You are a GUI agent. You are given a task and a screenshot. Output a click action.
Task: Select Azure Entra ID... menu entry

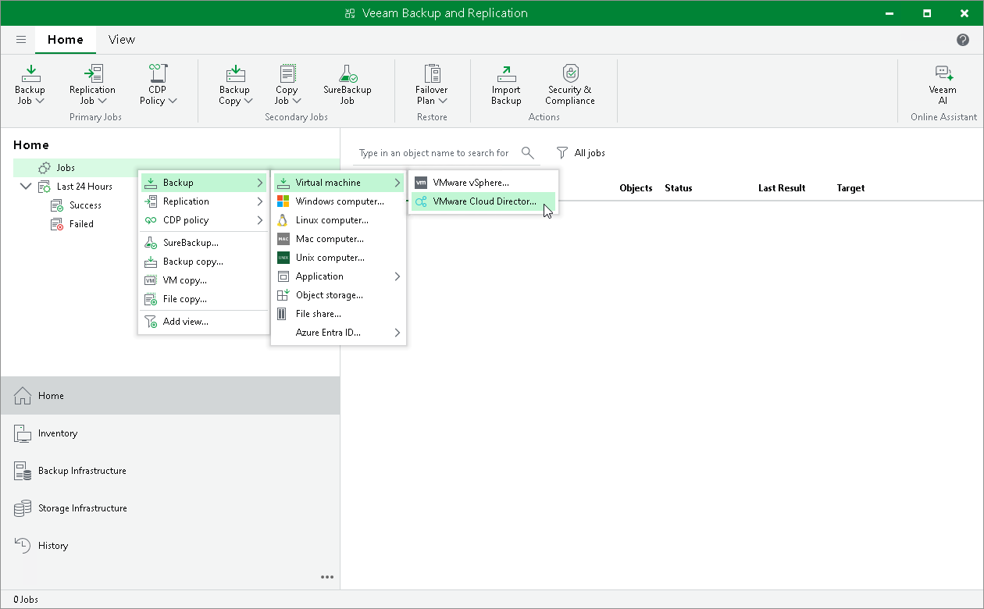(338, 333)
